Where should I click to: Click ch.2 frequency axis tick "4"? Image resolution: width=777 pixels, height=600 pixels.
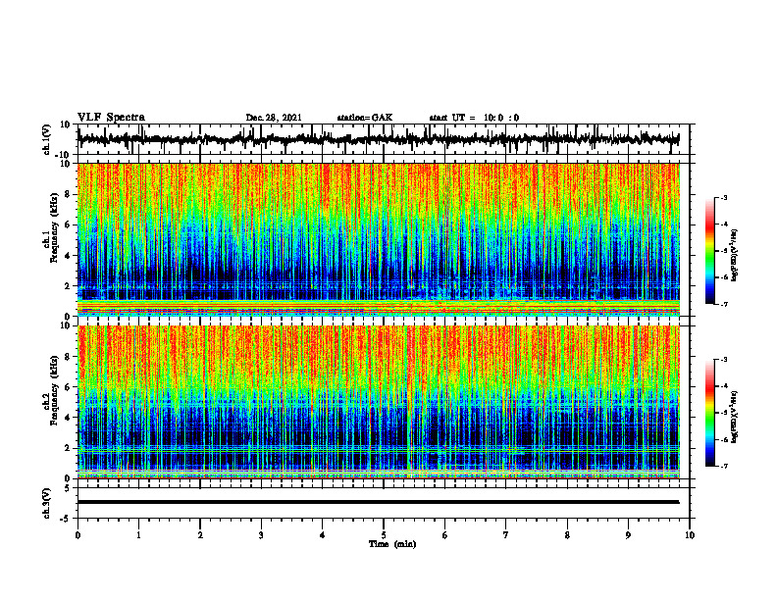(x=68, y=418)
